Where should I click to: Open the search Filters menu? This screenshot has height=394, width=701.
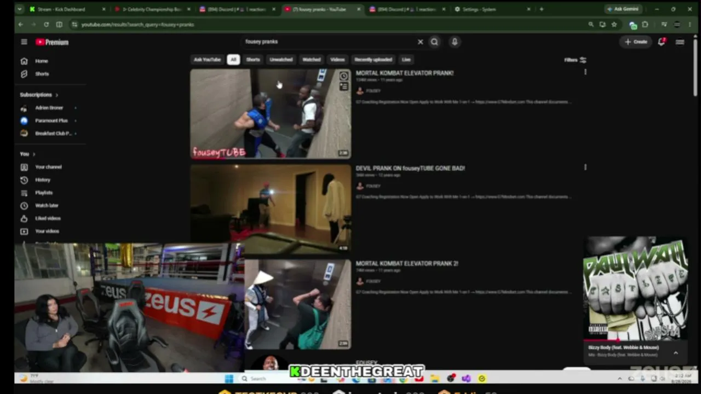click(575, 60)
